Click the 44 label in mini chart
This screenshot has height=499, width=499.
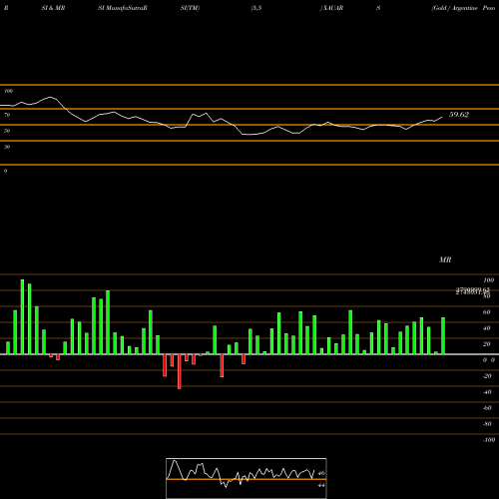(x=321, y=485)
